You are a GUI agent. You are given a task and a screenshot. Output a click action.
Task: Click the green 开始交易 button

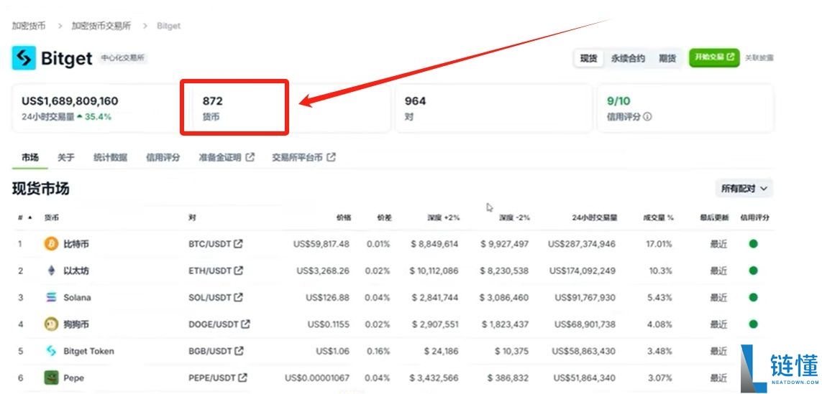[x=714, y=57]
